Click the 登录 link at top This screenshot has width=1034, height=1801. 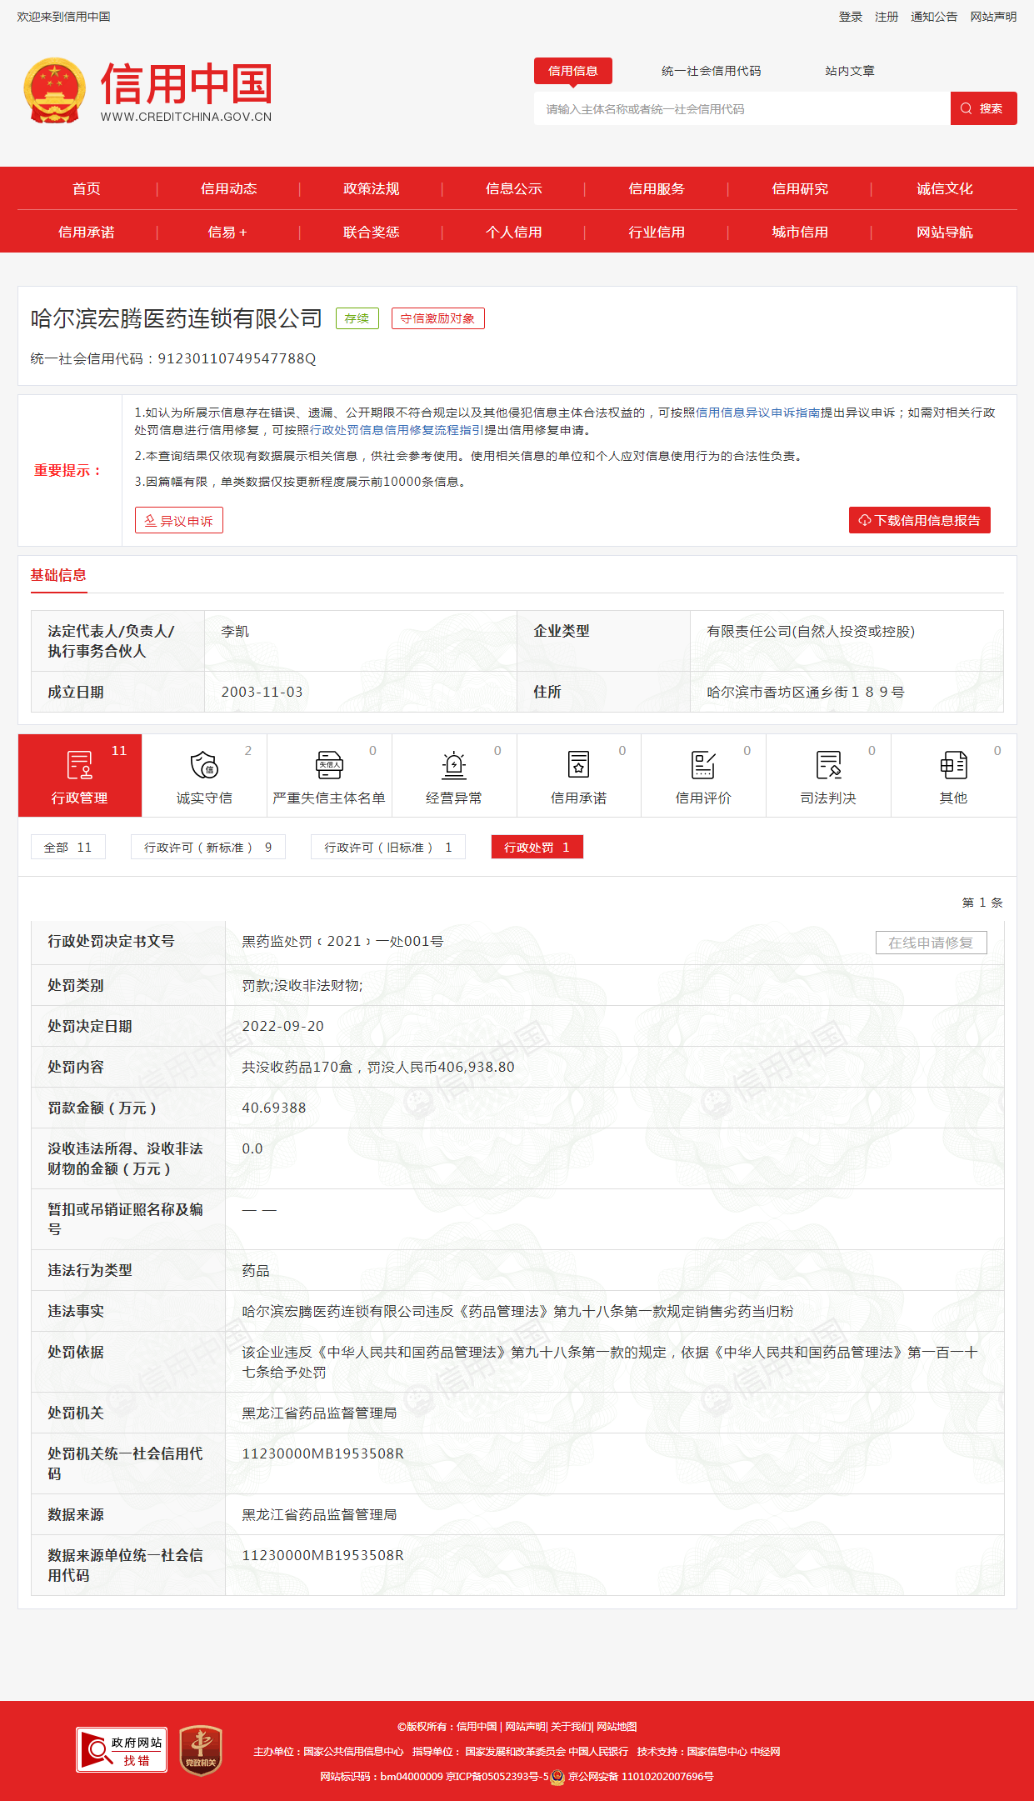tap(851, 17)
